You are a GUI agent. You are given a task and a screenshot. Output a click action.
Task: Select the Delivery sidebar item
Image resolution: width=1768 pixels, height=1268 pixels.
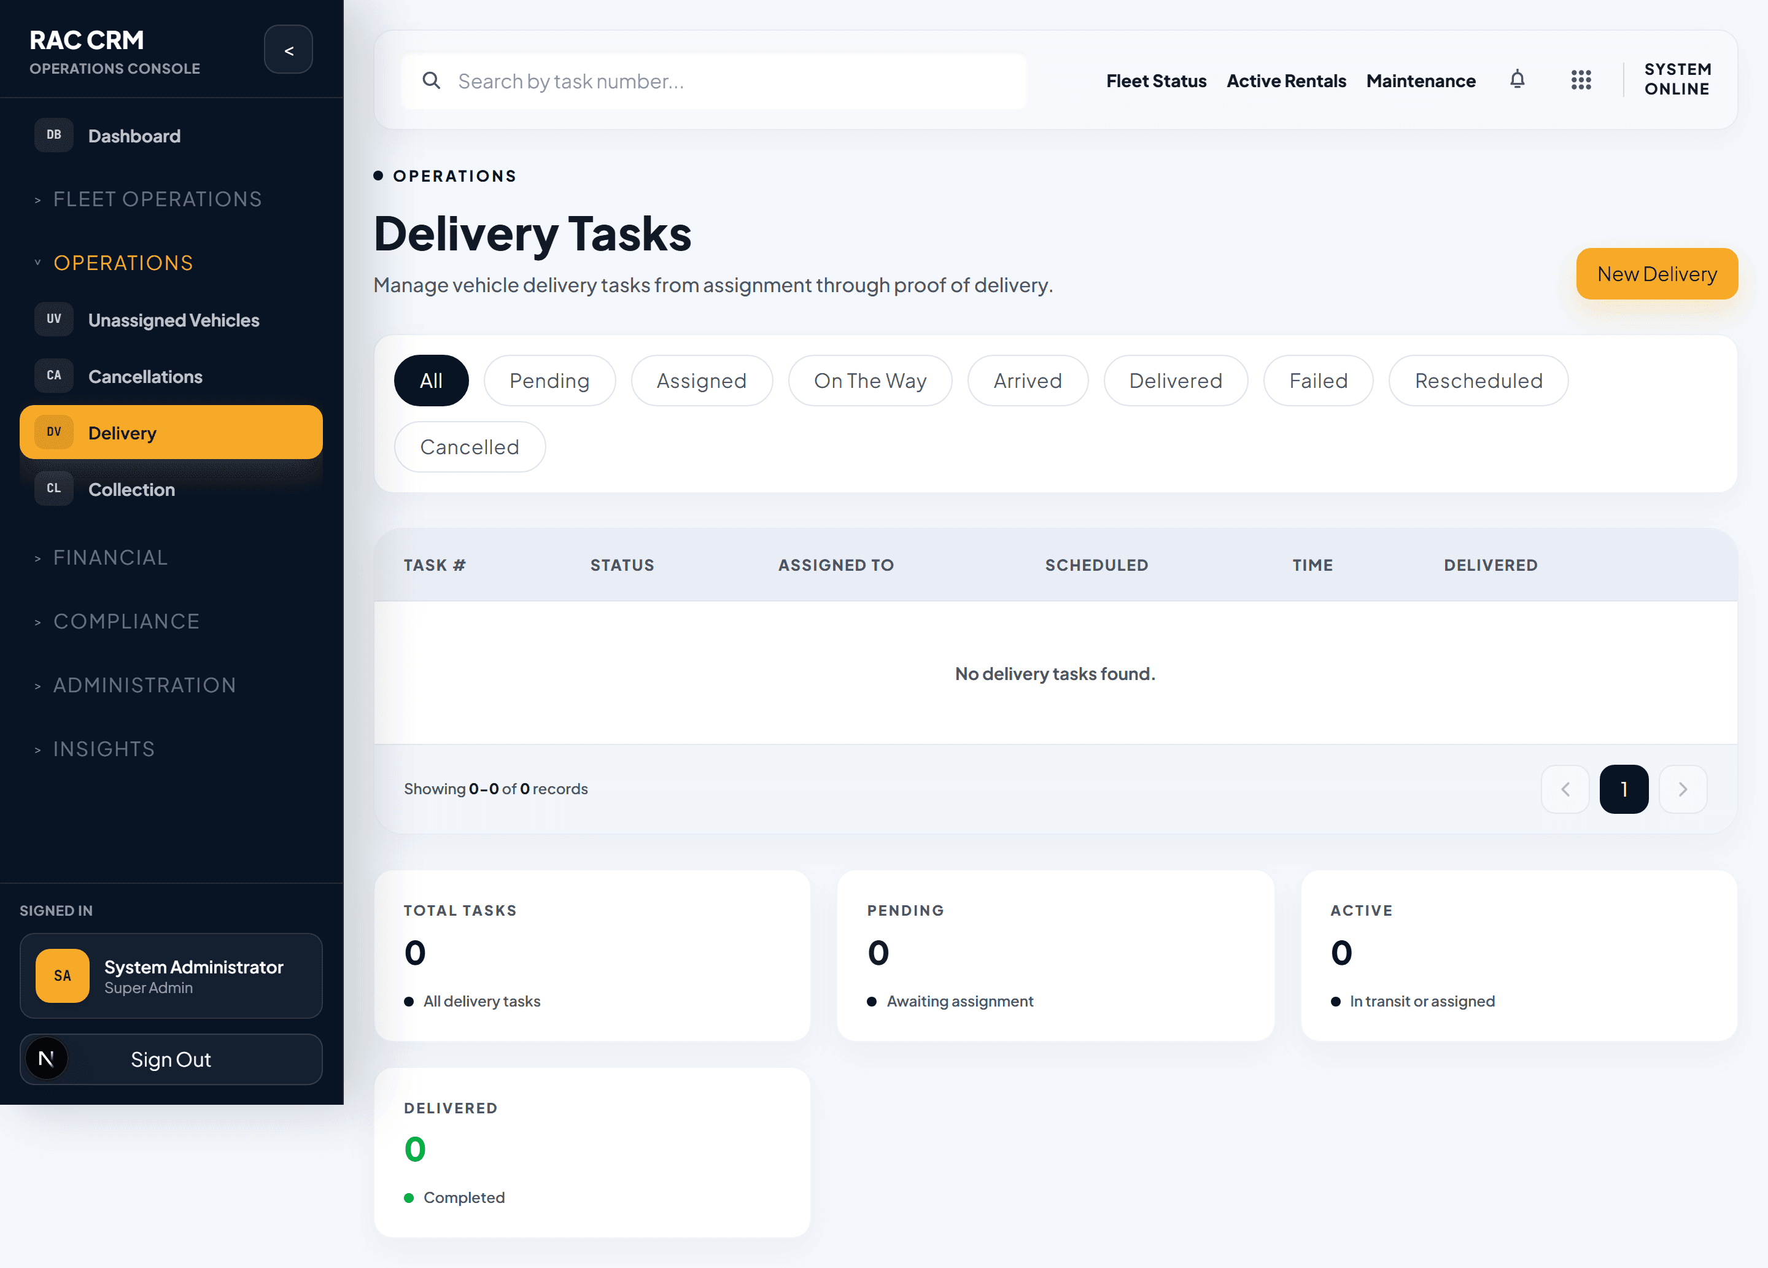coord(171,431)
